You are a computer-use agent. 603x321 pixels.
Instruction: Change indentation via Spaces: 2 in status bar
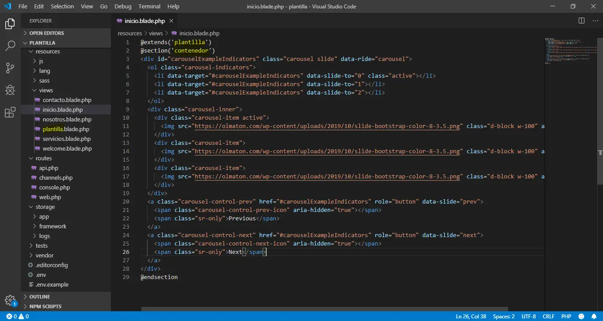[x=503, y=316]
